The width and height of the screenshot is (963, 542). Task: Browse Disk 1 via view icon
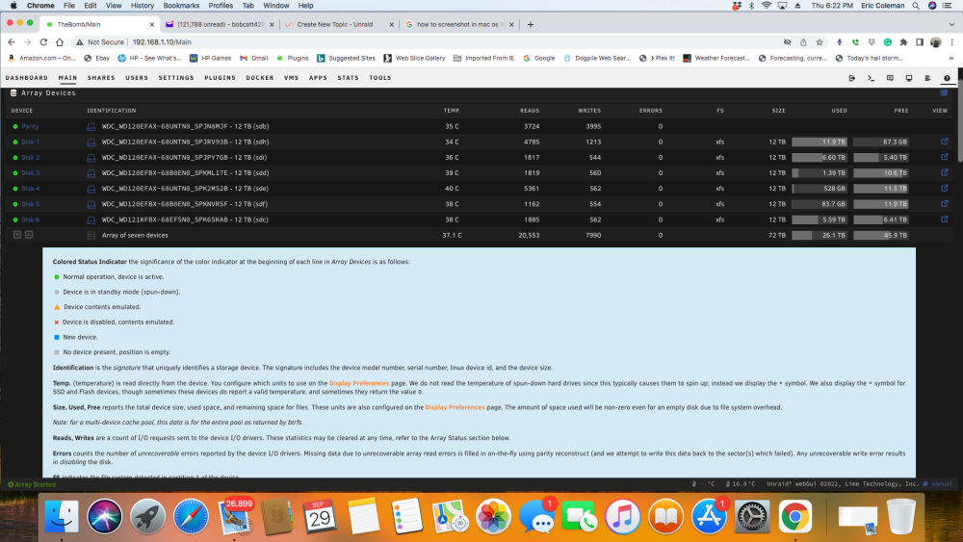[945, 142]
